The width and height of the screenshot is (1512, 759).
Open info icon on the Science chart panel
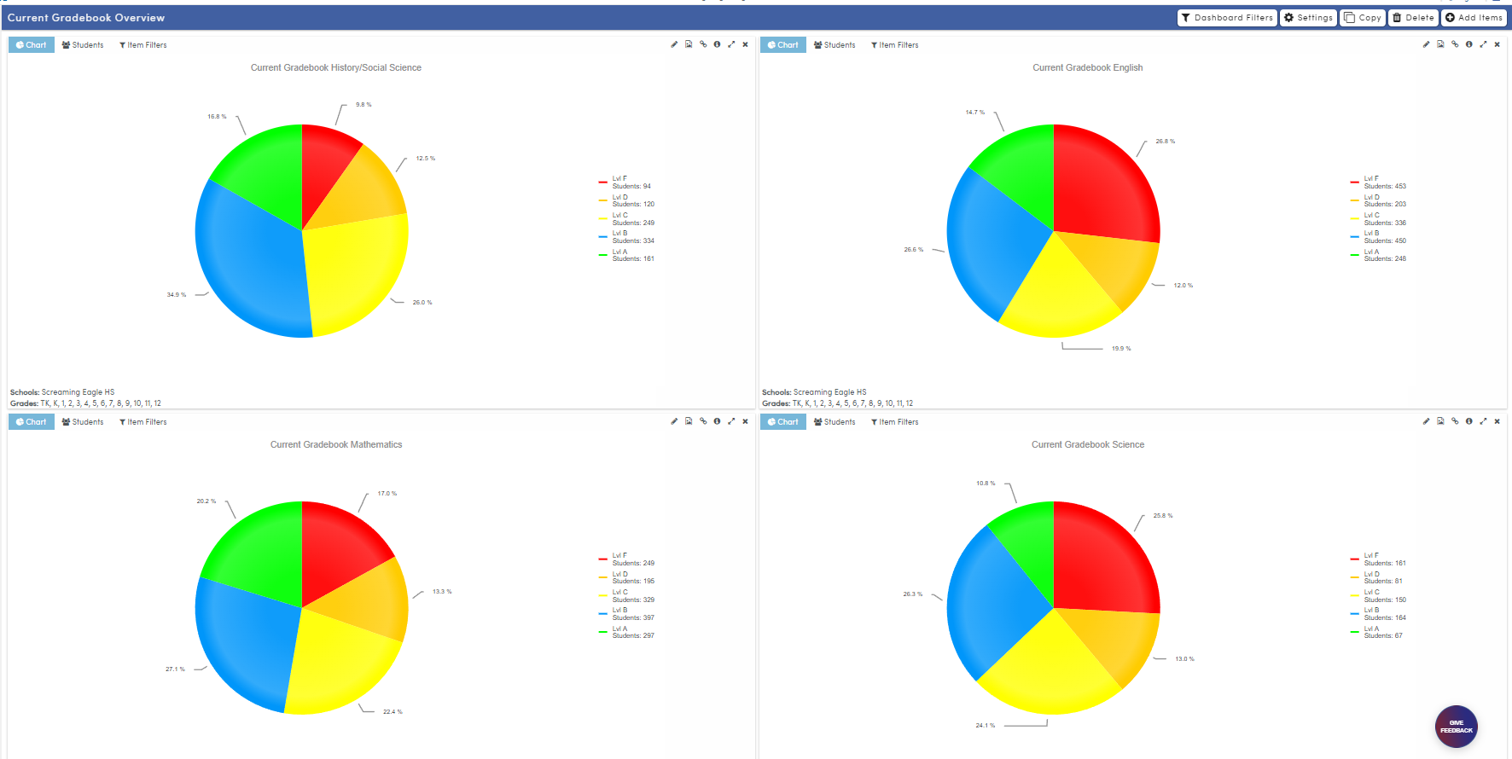tap(1468, 421)
